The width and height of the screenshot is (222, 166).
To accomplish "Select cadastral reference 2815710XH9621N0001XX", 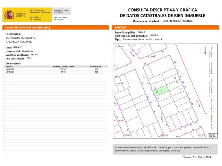I will pos(177,21).
